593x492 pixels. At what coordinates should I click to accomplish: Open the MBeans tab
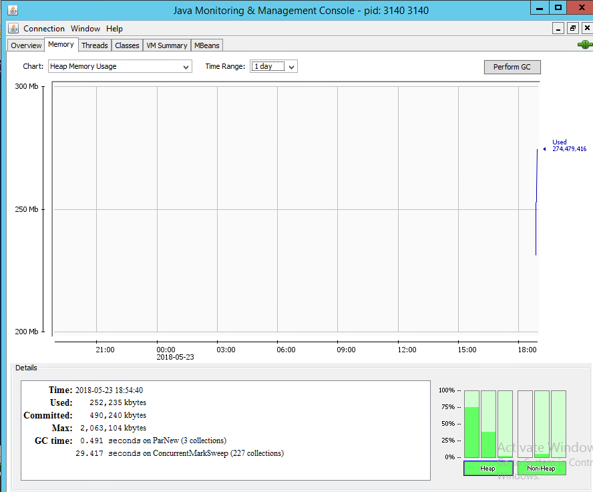point(207,45)
